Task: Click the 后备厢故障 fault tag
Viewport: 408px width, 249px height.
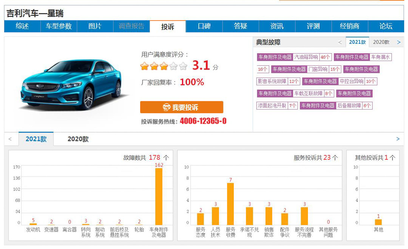Action: click(349, 105)
